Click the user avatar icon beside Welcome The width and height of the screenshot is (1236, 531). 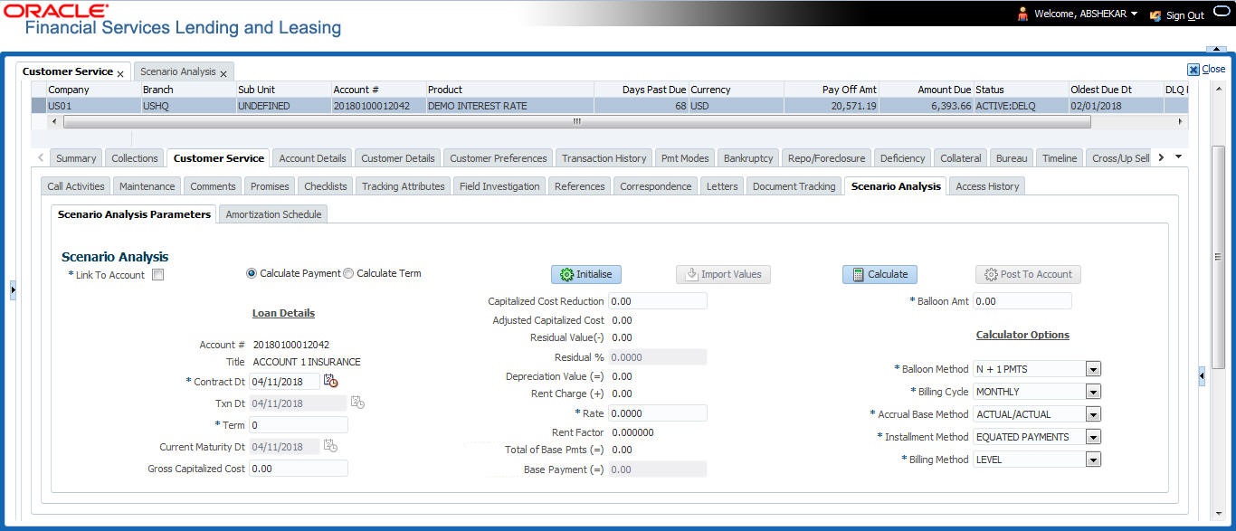point(1022,14)
